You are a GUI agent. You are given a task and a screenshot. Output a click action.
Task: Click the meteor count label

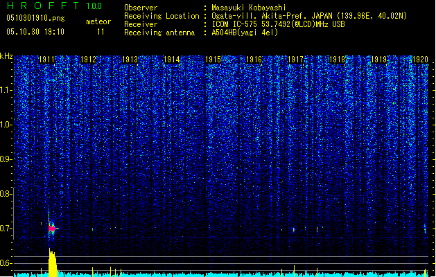click(98, 21)
